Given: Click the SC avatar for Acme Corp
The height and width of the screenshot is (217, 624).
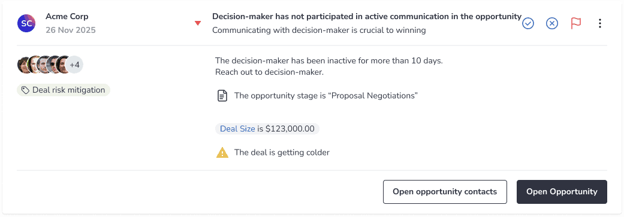Looking at the screenshot, I should click(x=26, y=23).
